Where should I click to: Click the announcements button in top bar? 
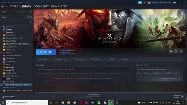[140, 3]
